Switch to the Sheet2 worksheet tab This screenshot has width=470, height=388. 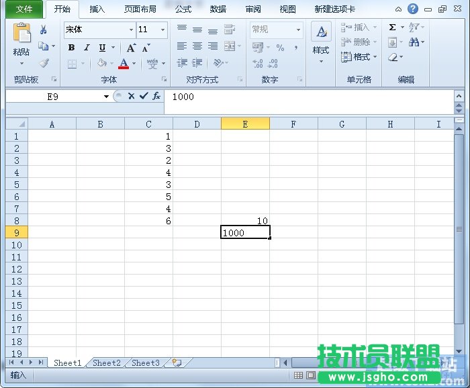107,363
